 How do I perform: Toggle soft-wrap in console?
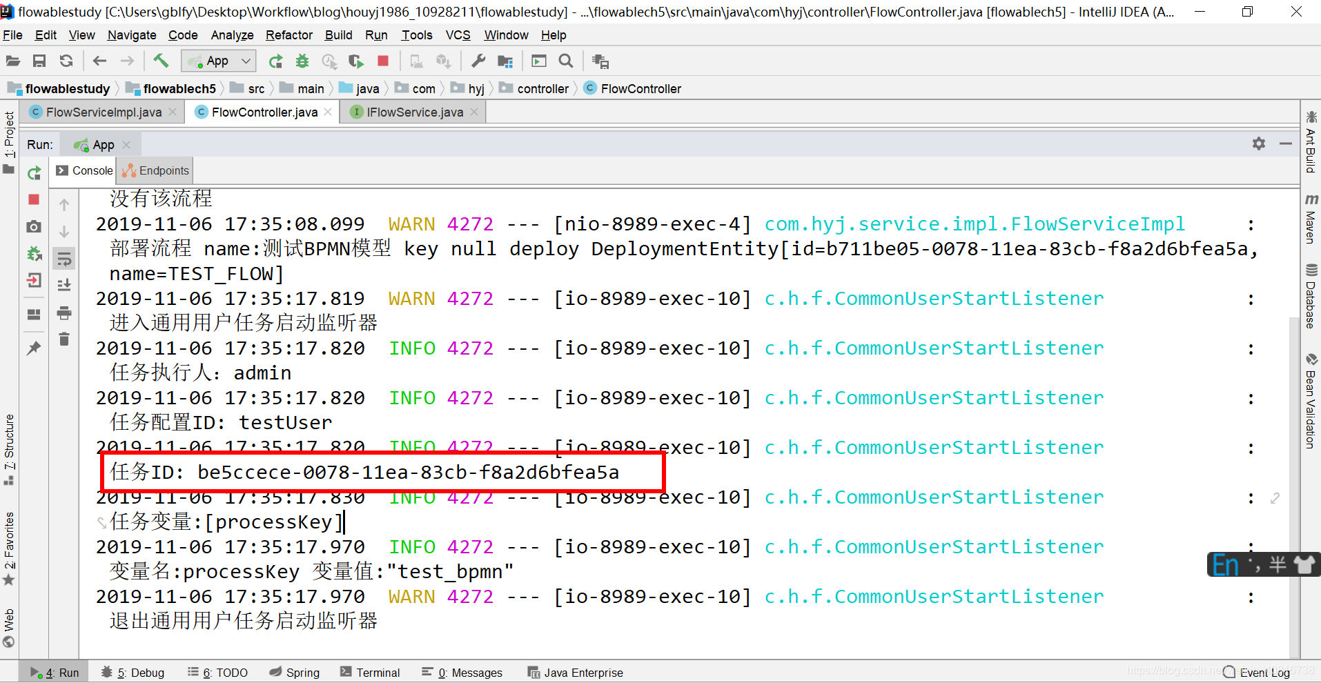[x=64, y=259]
